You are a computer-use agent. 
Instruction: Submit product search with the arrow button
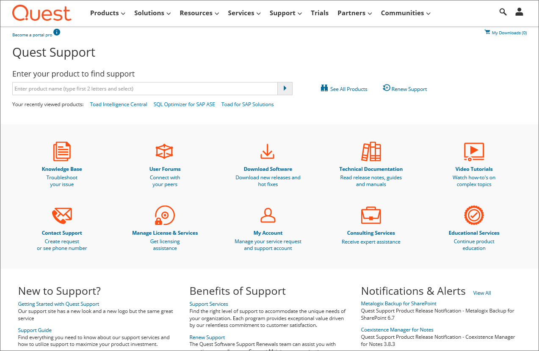[285, 89]
